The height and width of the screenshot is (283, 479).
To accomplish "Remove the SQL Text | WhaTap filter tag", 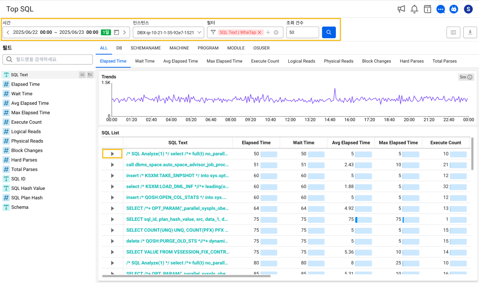I will click(x=260, y=32).
